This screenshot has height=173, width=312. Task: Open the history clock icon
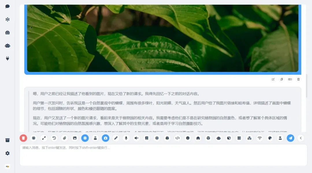(x=54, y=138)
